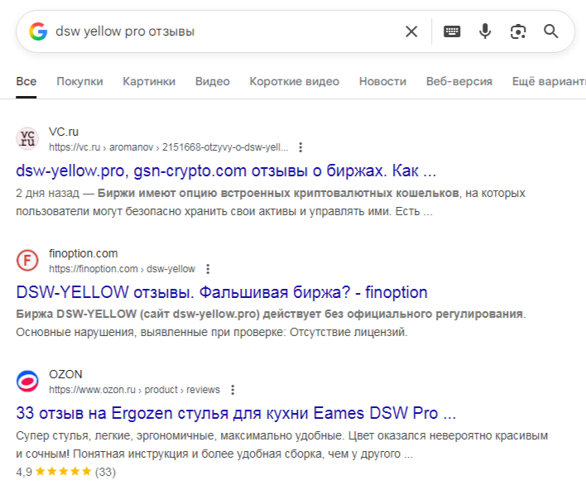Open the Ergozen Eames DSW Pro reviews link
The image size is (586, 490).
click(x=236, y=413)
